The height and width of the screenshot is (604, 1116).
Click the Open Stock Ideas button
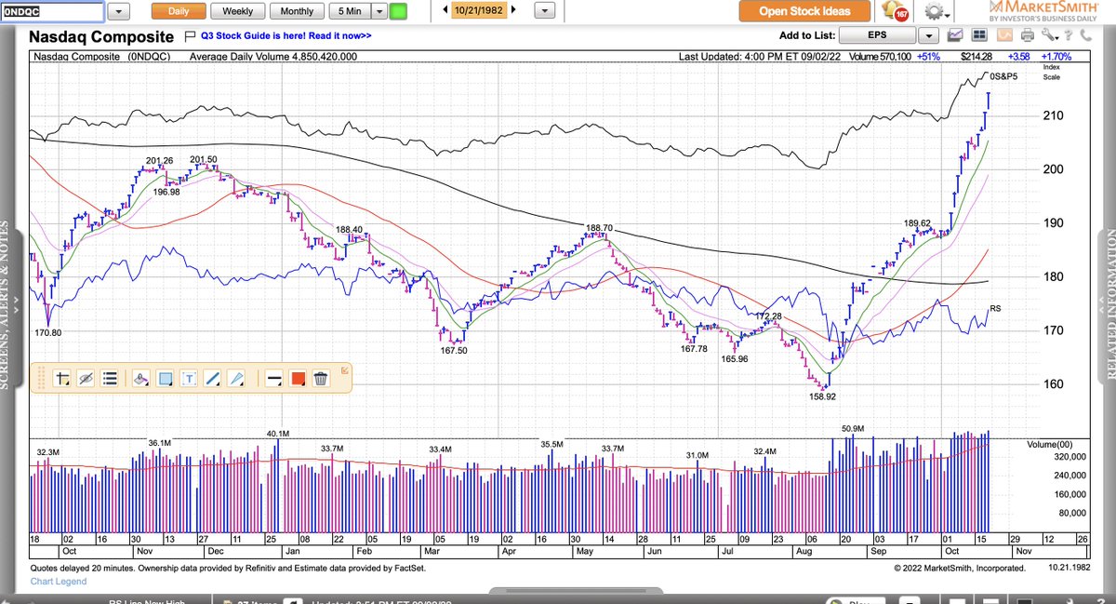[806, 11]
